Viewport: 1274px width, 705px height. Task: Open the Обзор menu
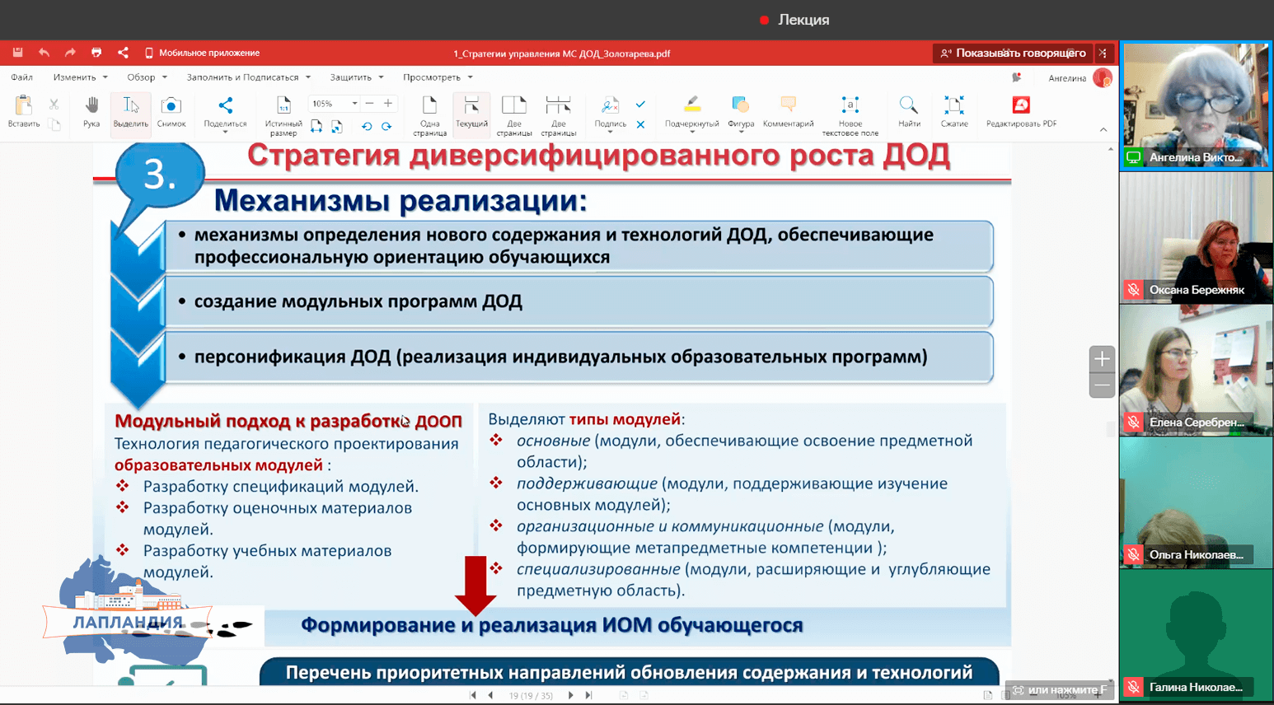(147, 77)
